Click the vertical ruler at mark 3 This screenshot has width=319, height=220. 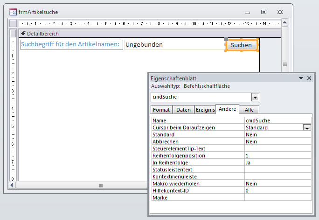click(x=13, y=91)
